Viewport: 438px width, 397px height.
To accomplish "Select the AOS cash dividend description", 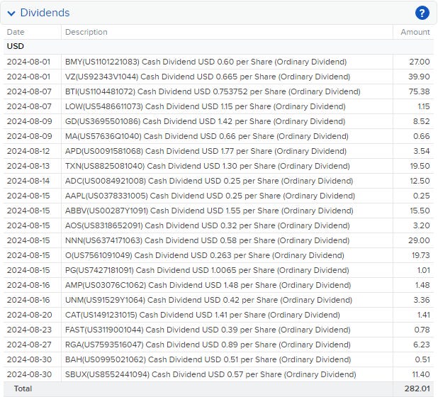I will point(208,225).
